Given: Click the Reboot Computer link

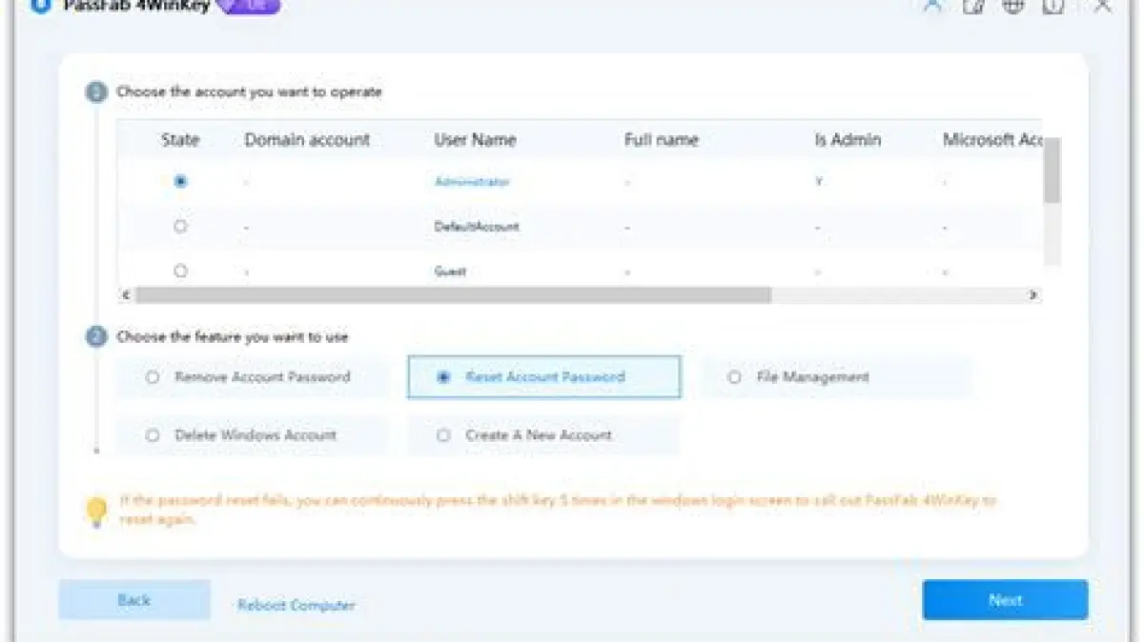Looking at the screenshot, I should pyautogui.click(x=296, y=605).
